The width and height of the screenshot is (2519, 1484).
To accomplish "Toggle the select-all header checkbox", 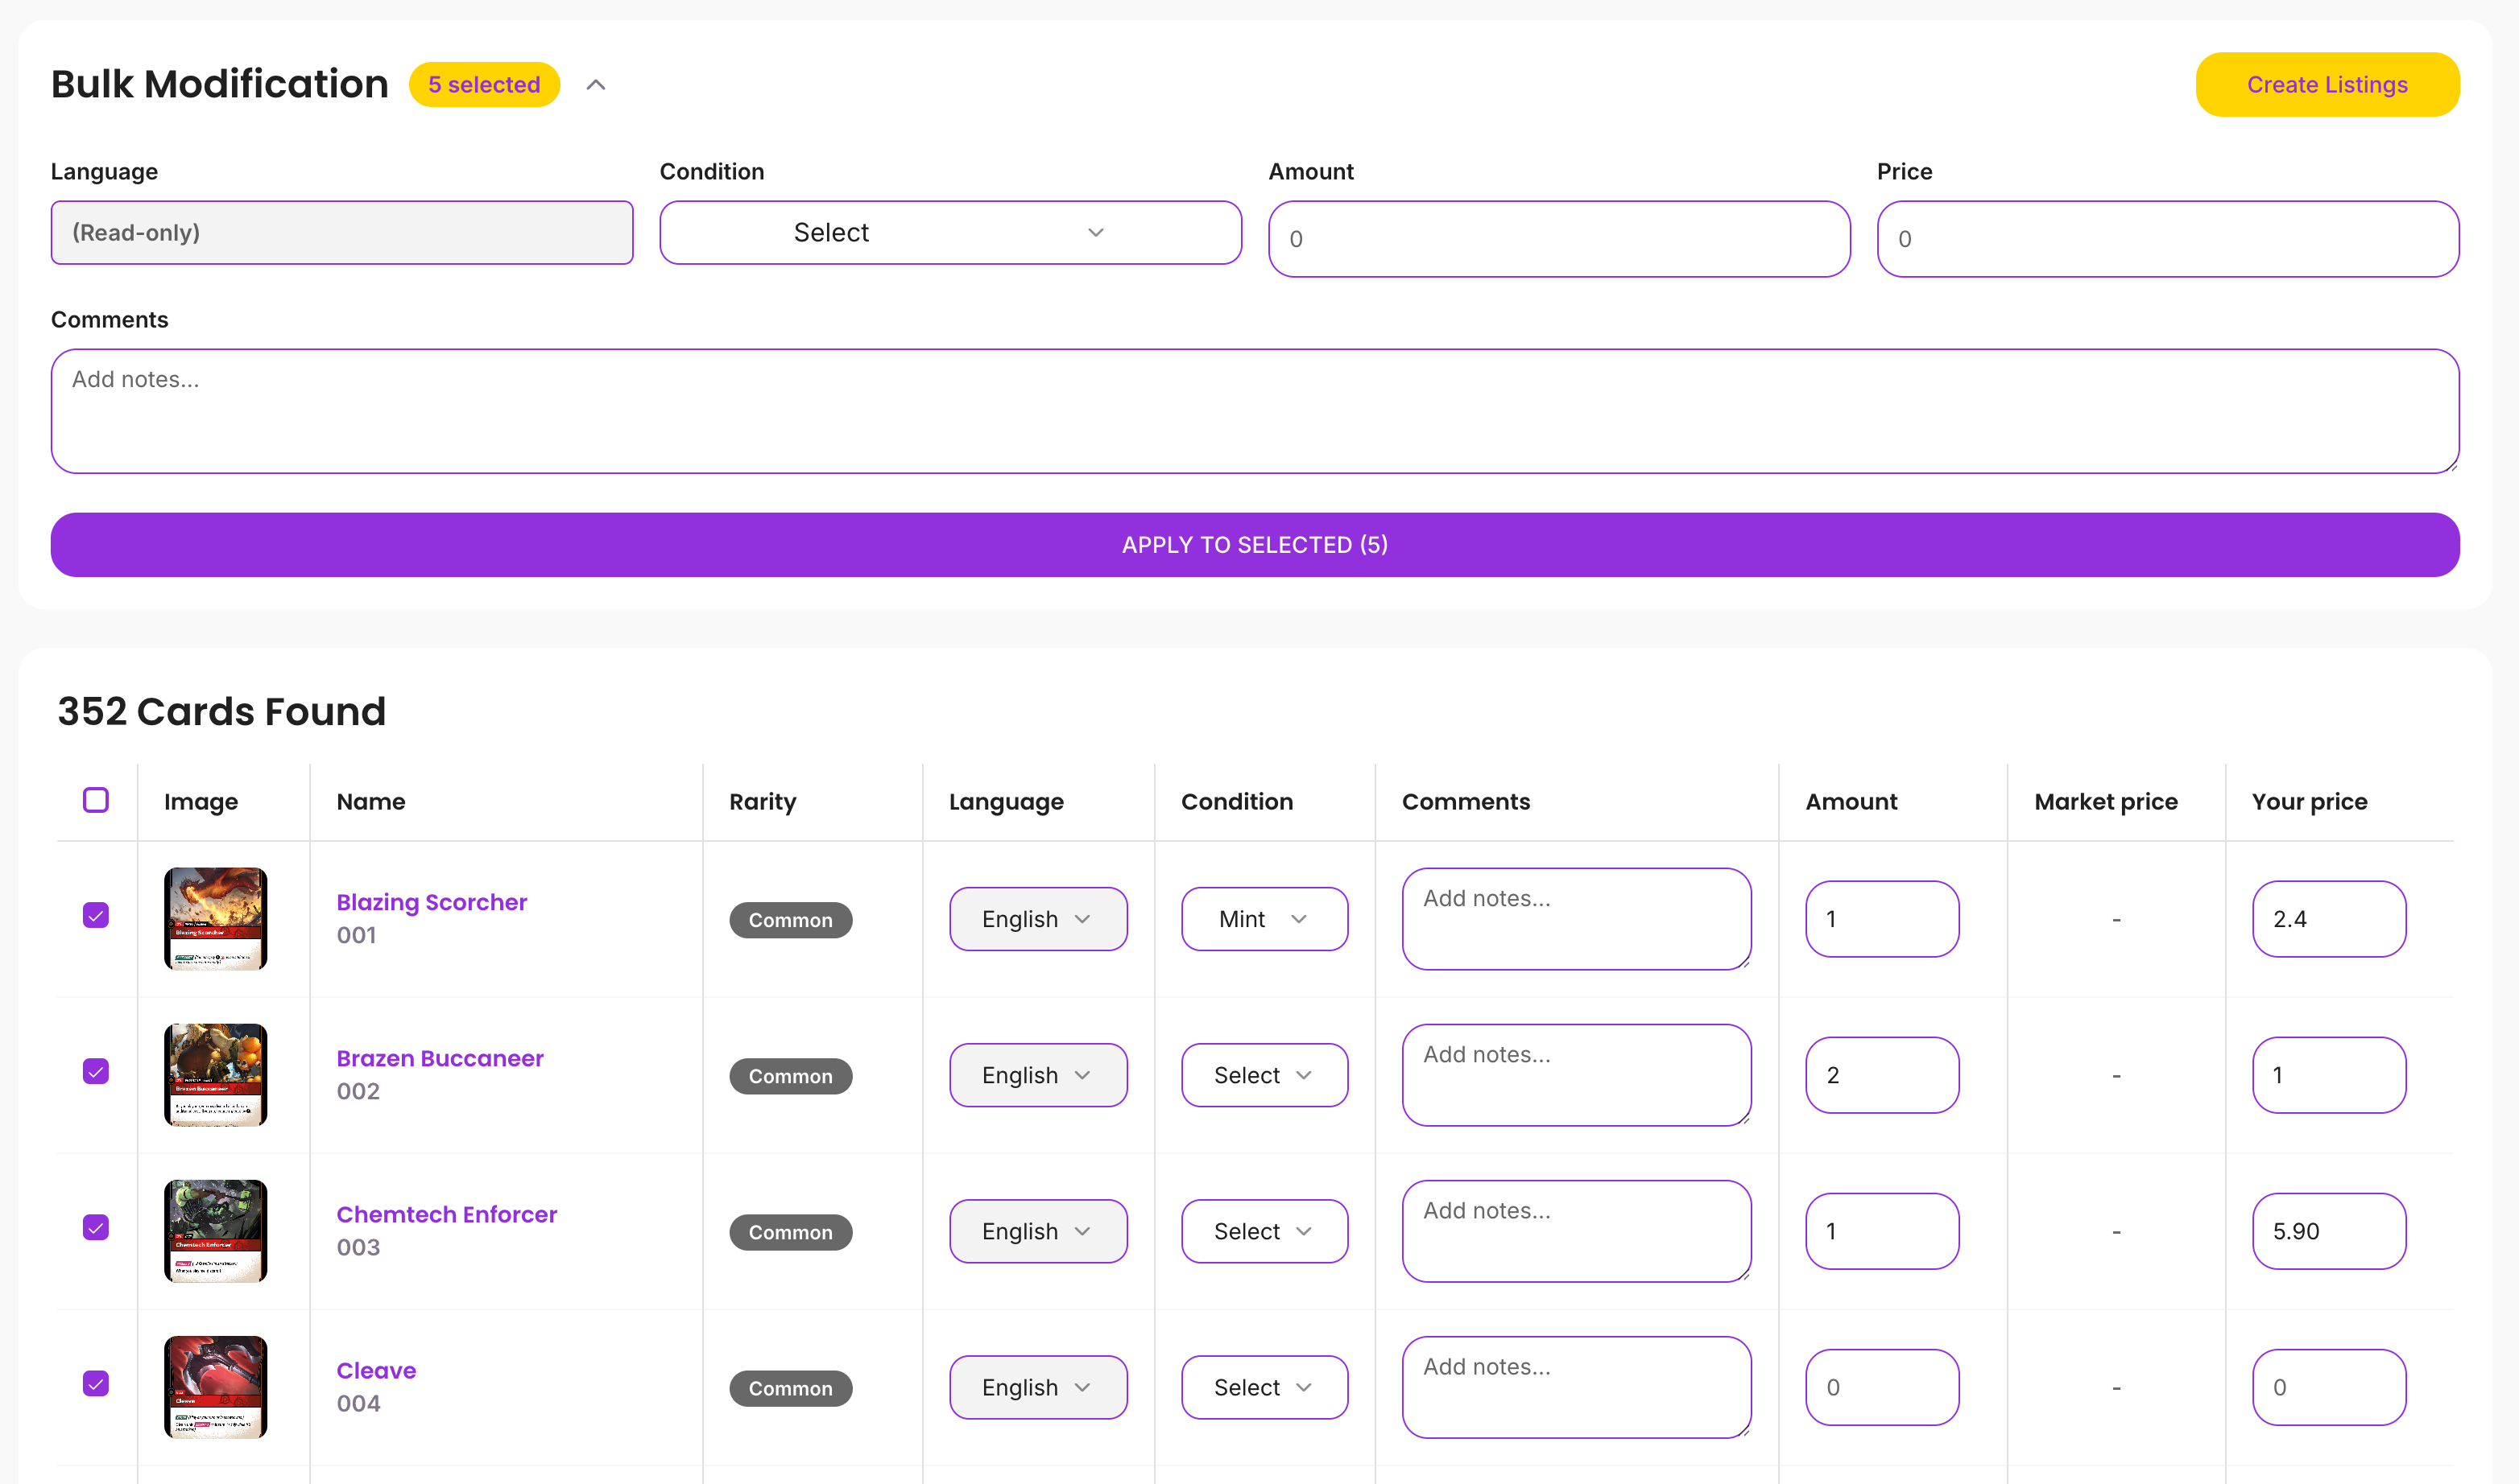I will (x=96, y=800).
